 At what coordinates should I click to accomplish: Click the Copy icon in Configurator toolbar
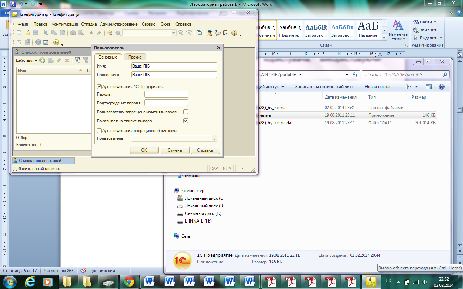(x=54, y=33)
